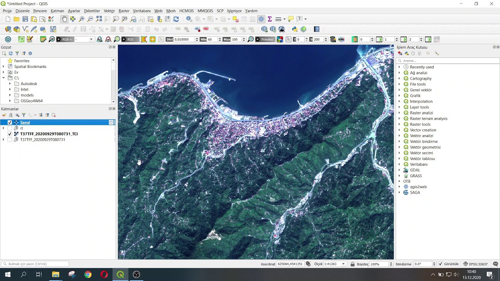Open the İşleniyor menu
This screenshot has height=281, width=500.
[x=234, y=11]
